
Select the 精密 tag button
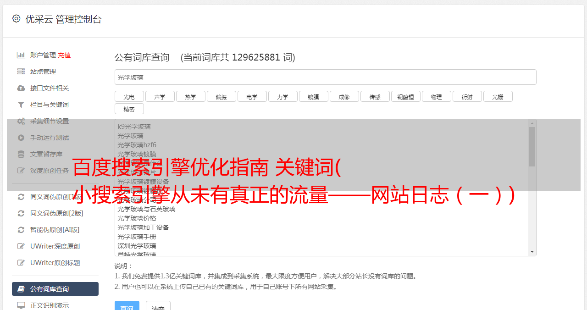click(129, 109)
